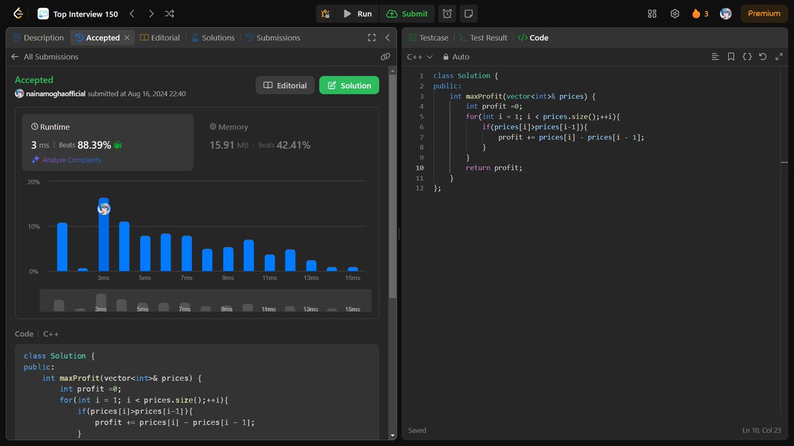
Task: Click the debugger icon beside Run
Action: (325, 13)
